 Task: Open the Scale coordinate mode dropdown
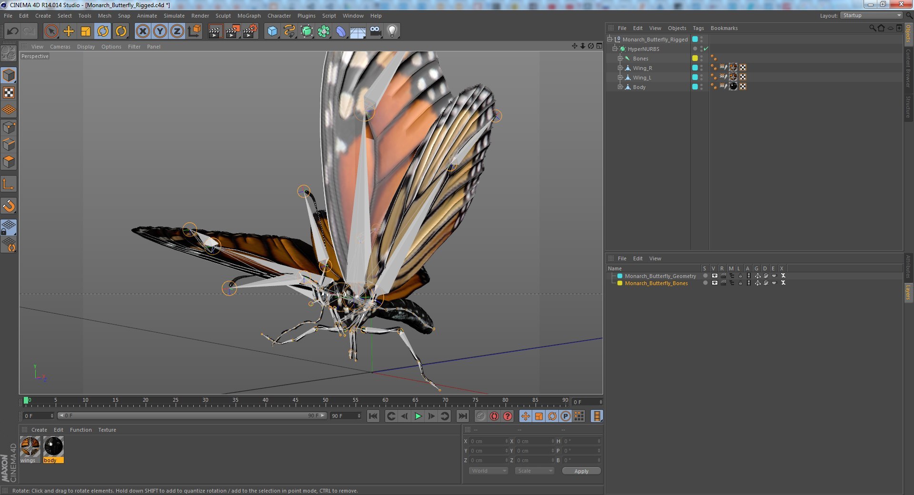point(535,471)
